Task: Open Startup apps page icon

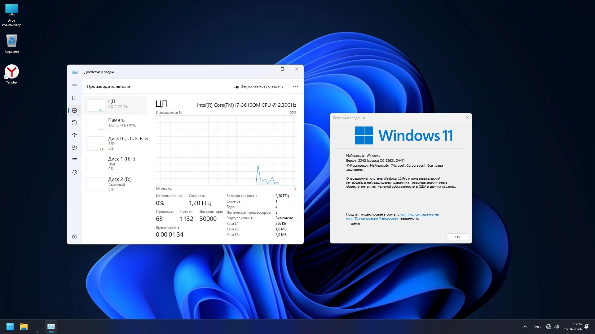Action: click(x=74, y=135)
